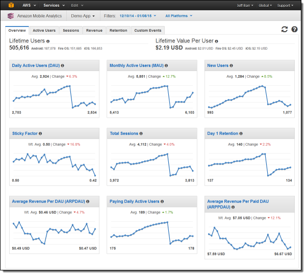Select the Custom Events tab
307x276 pixels.
[148, 31]
